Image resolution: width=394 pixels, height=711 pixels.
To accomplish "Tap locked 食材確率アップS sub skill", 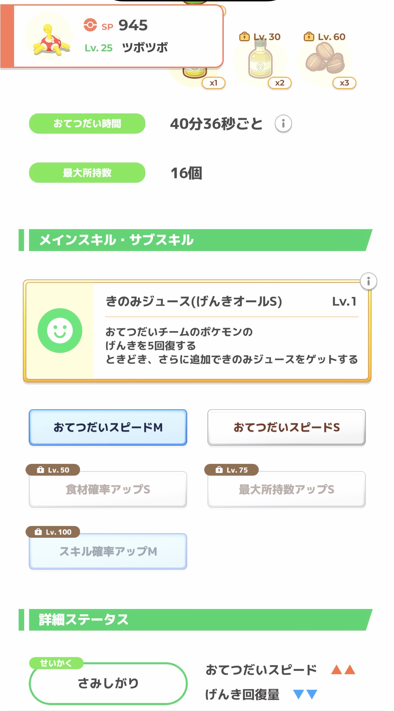I will tap(108, 489).
